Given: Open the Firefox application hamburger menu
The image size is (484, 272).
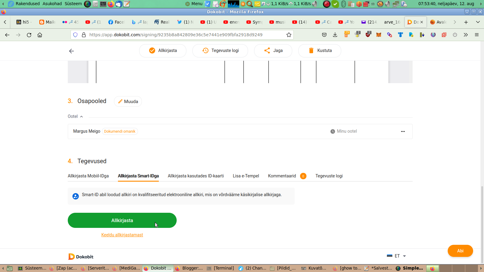Looking at the screenshot, I should point(477,35).
